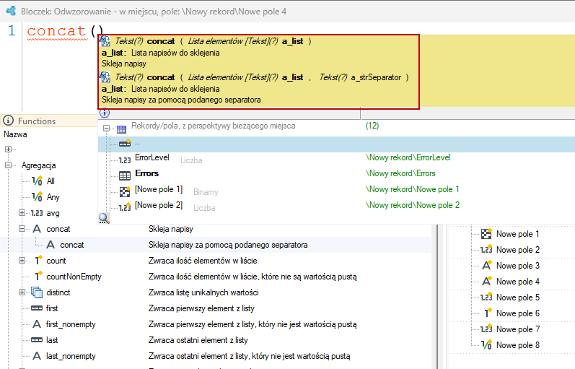
Task: Select first_nonempty function row
Action: (71, 324)
